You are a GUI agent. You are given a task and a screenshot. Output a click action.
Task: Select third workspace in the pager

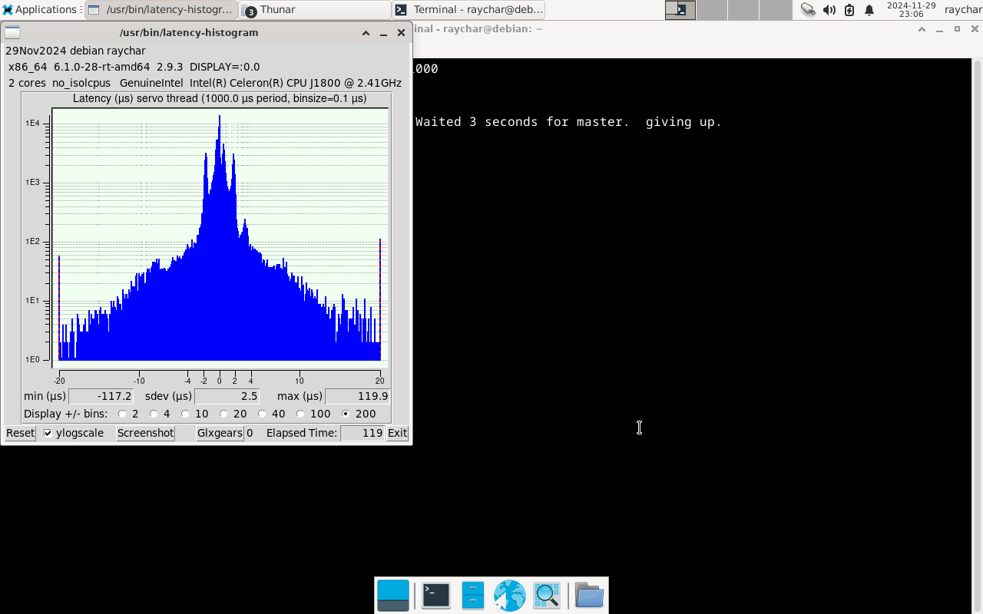pyautogui.click(x=743, y=10)
